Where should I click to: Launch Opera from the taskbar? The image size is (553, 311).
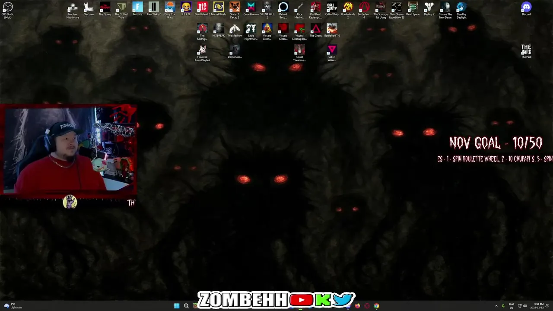tap(367, 306)
